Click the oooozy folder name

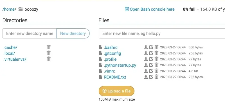(x=31, y=9)
